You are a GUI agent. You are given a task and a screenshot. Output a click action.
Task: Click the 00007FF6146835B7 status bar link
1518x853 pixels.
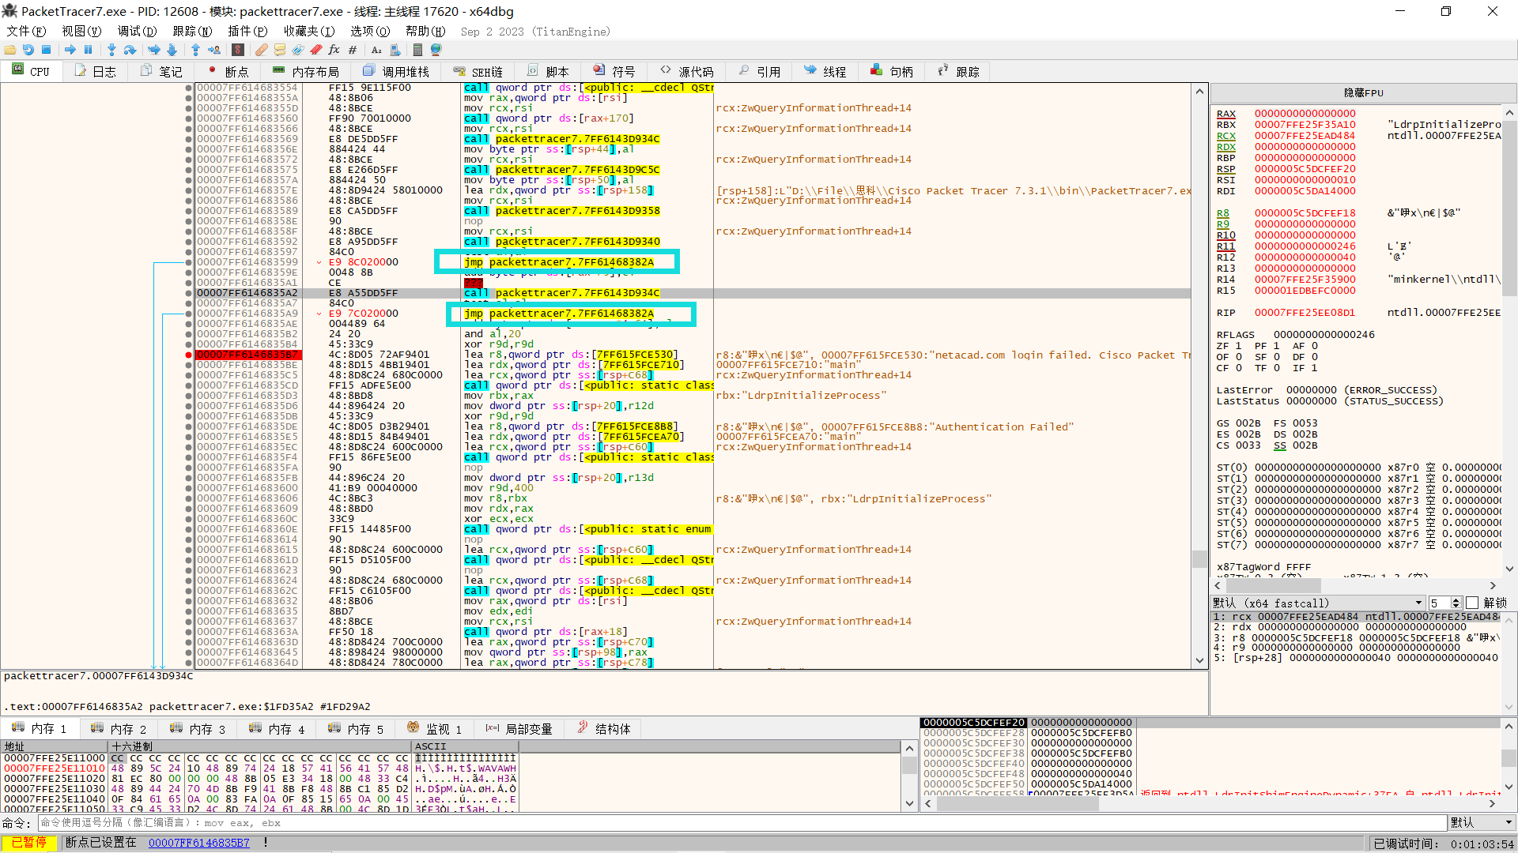pyautogui.click(x=199, y=843)
